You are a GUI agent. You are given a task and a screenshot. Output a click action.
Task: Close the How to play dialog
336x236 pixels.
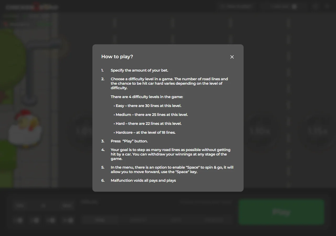click(x=232, y=57)
